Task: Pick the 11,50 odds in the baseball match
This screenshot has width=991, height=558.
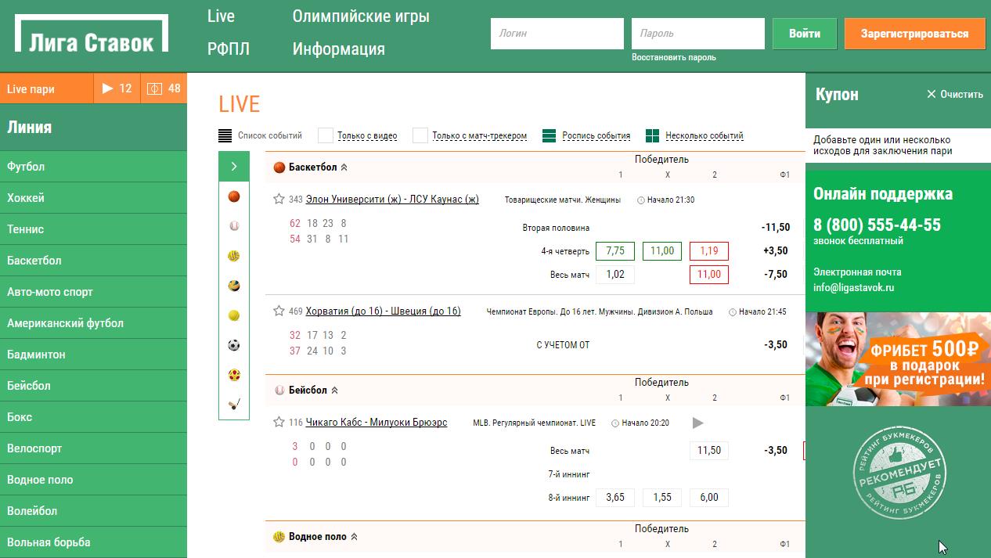Action: point(709,451)
